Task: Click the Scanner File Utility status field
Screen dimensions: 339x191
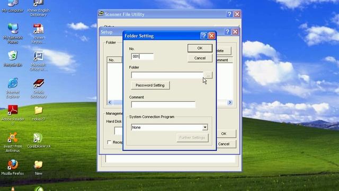Action: [x=170, y=159]
